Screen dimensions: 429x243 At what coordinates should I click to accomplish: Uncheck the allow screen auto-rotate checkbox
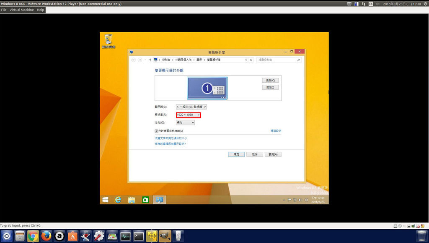[x=156, y=131]
